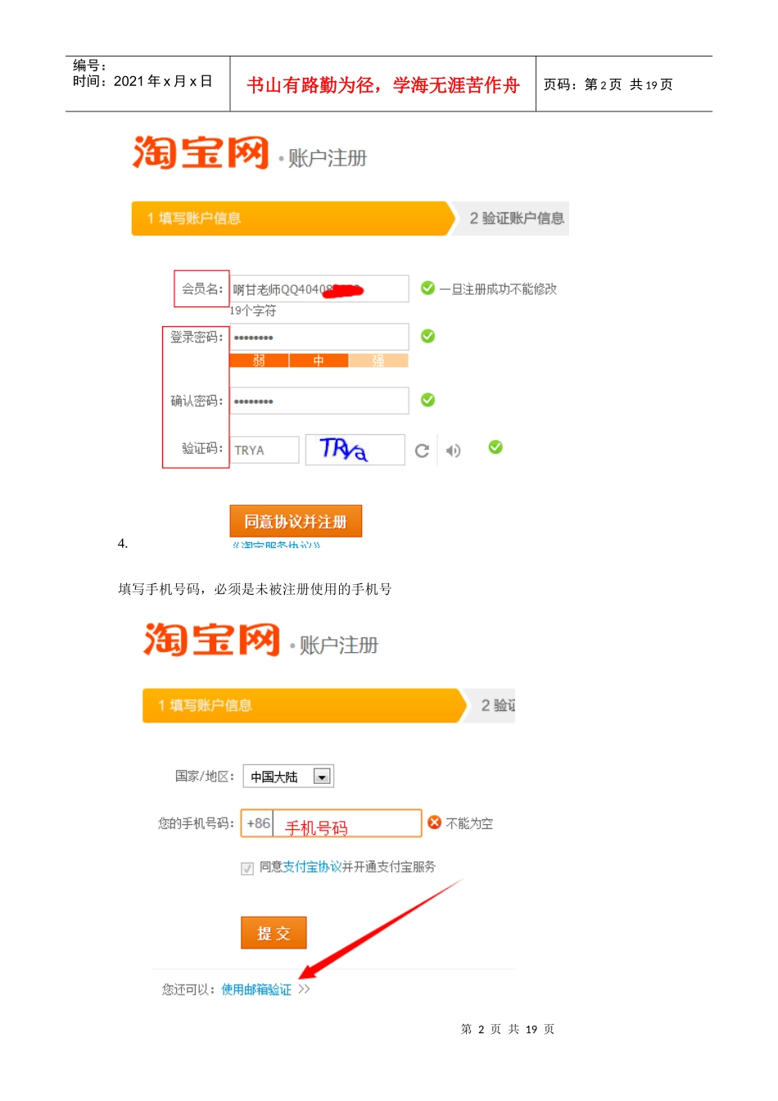Click green checkmark right of the speaker icon
778x1101 pixels.
pos(495,446)
